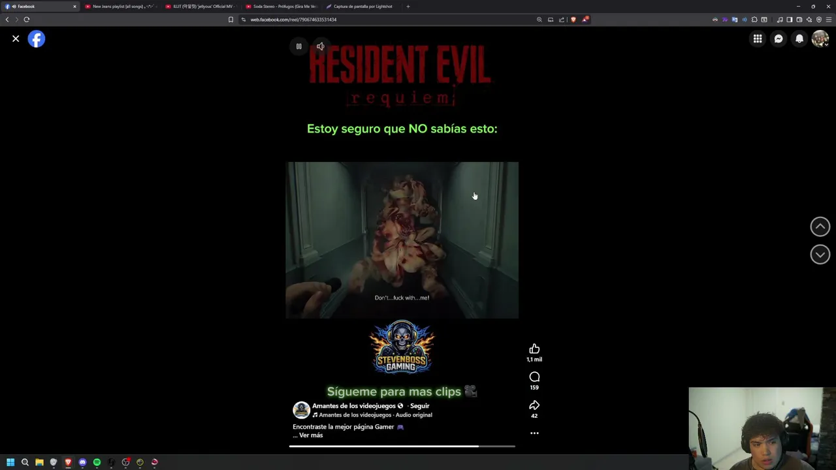Like the reel with thumbs up
The height and width of the screenshot is (470, 836).
point(534,349)
